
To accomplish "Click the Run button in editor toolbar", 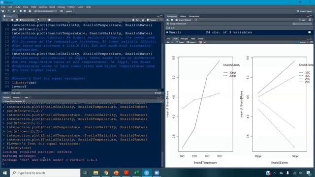I will [136, 20].
